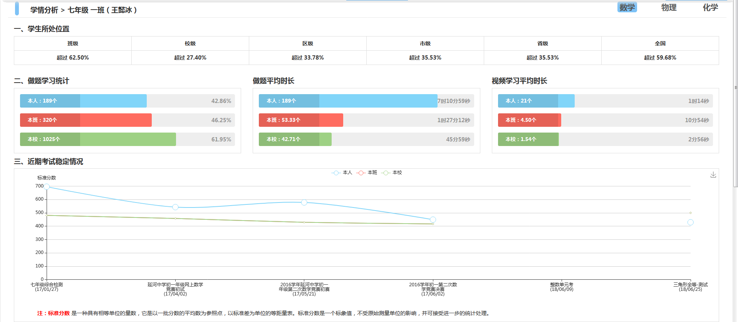Select 本人 point for 三角形全等-测试
The height and width of the screenshot is (322, 738).
(x=690, y=222)
